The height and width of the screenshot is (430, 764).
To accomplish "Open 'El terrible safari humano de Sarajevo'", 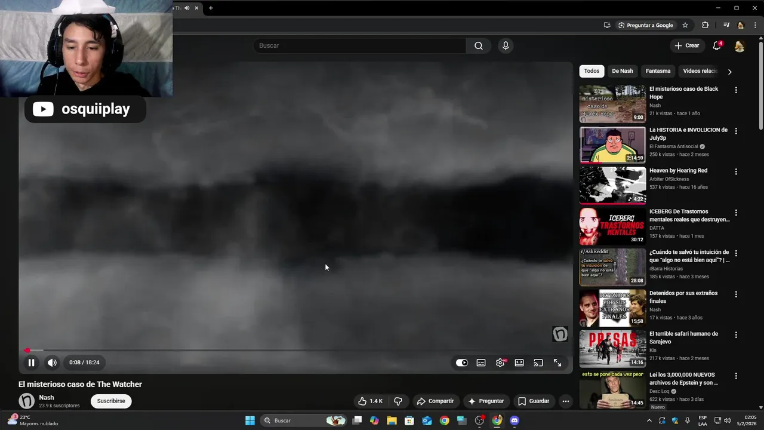I will [x=683, y=338].
